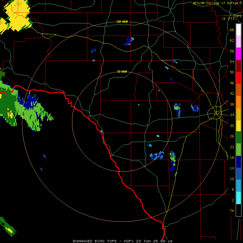
Task: Click the light pink legend swatch
Action: click(238, 42)
